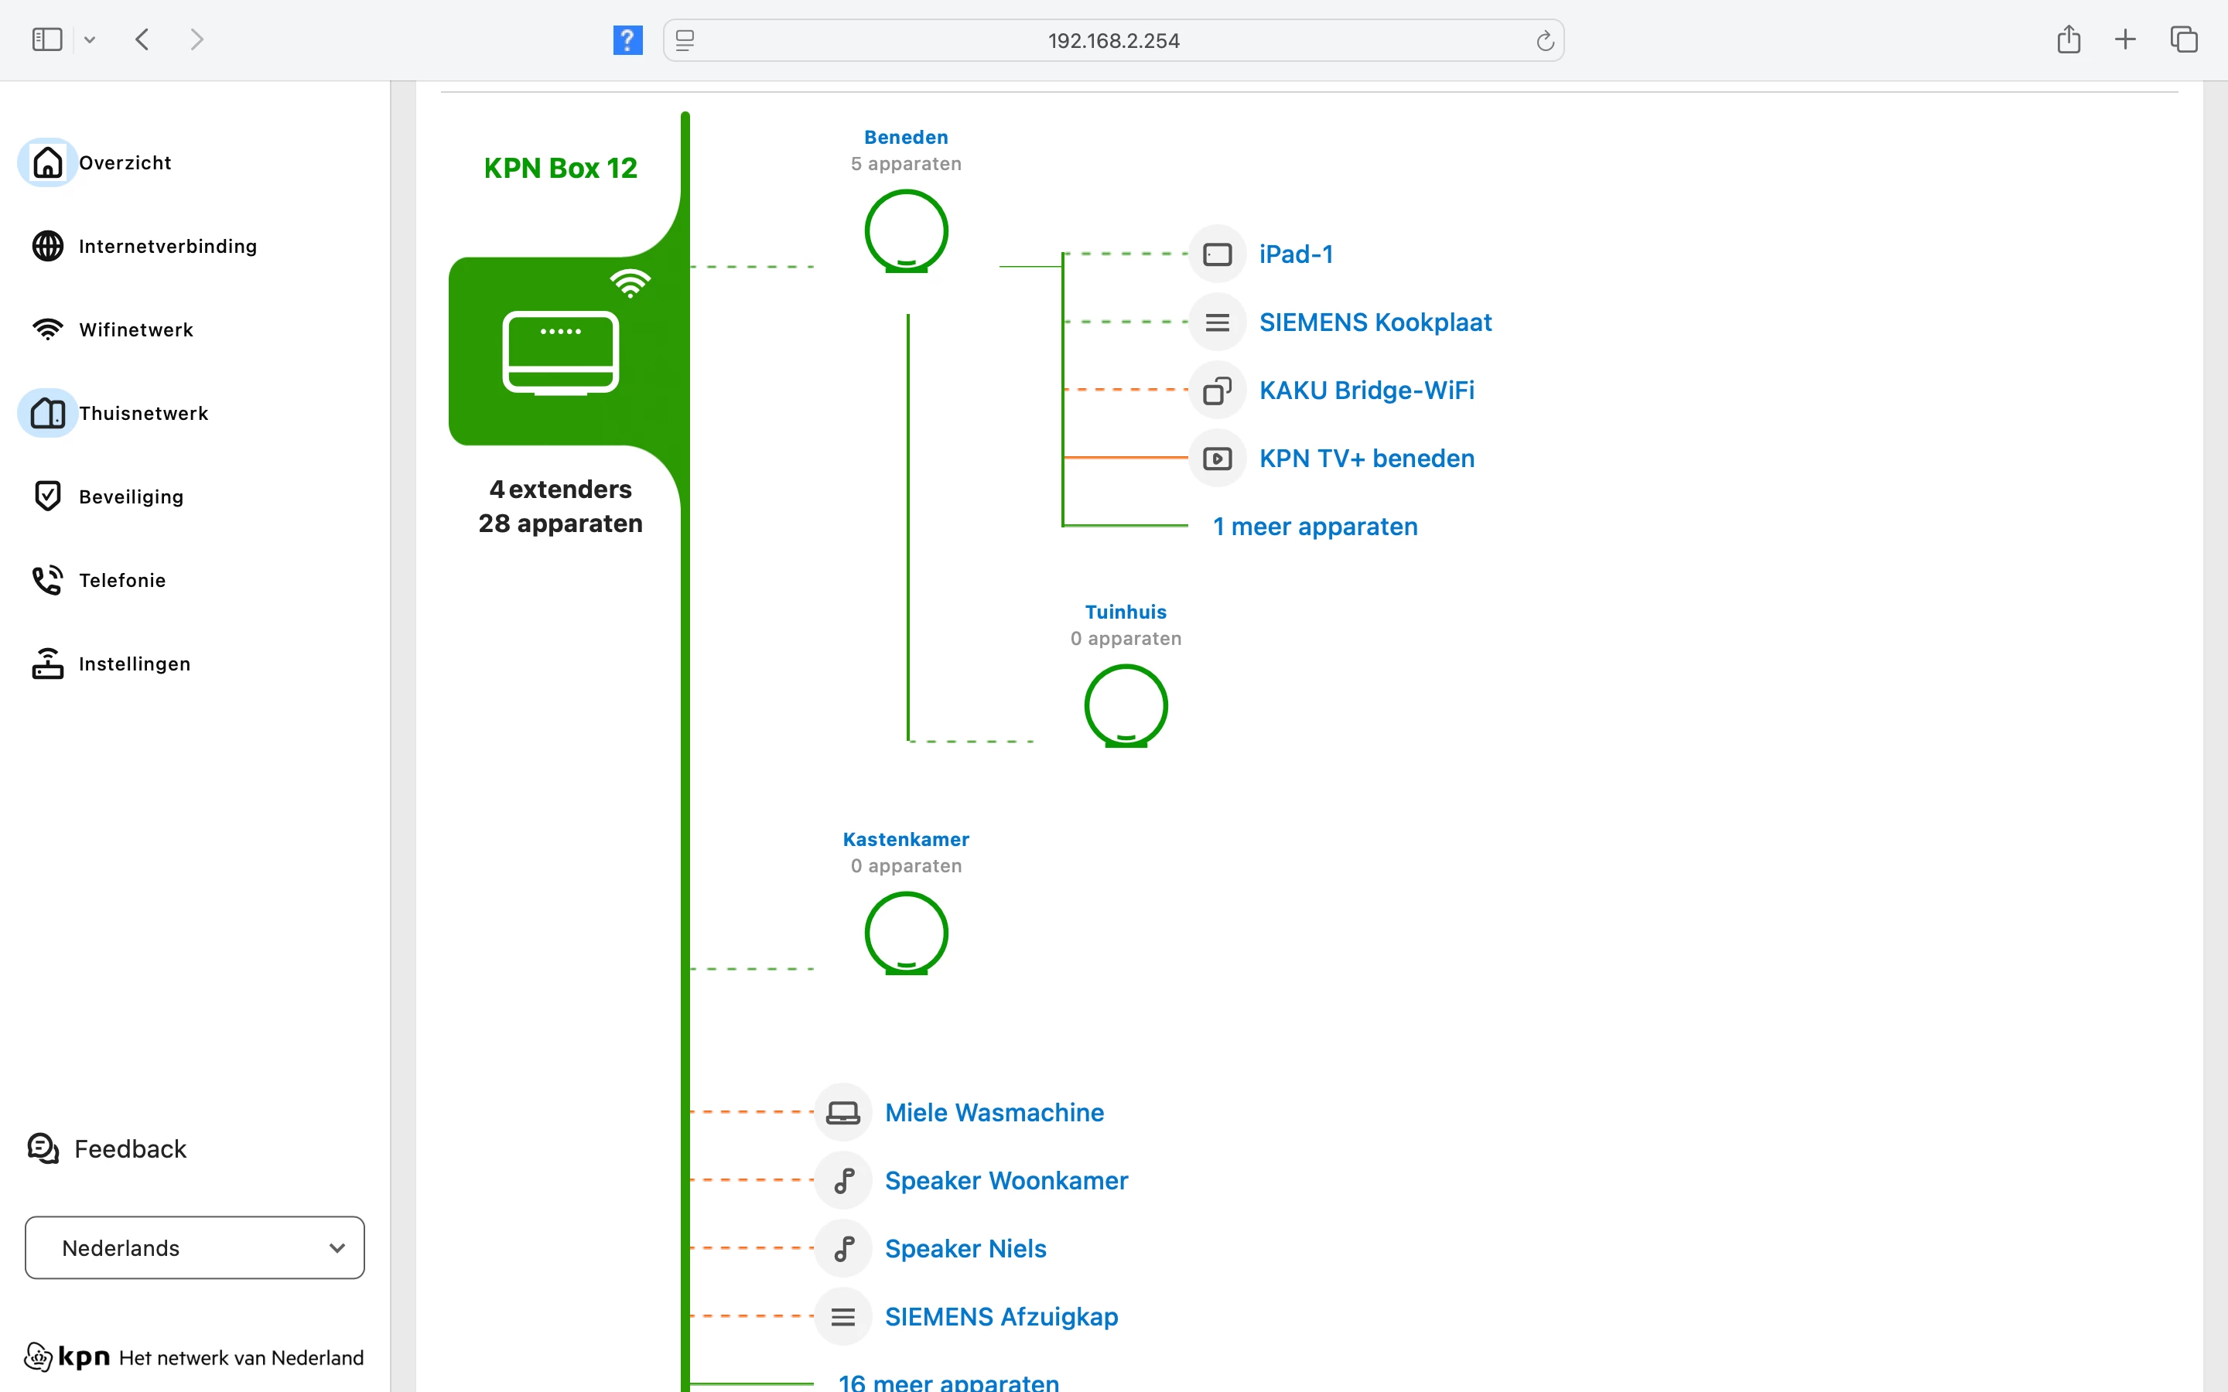Click the KPN Box 12 router icon
The image size is (2228, 1392).
coord(560,352)
